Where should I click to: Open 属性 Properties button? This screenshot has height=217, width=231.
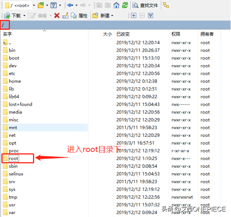[79, 15]
